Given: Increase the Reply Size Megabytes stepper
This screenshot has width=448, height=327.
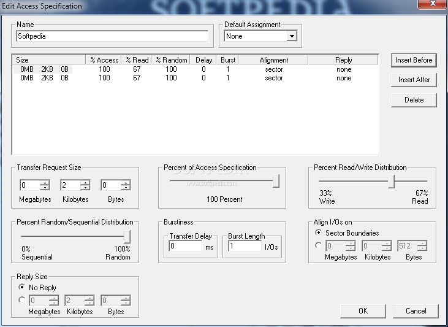Looking at the screenshot, I should (x=54, y=298).
